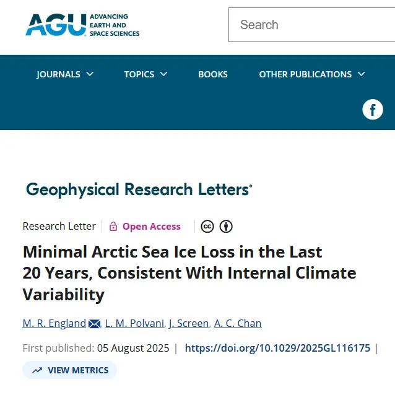Open the Geophysical Research Letters journal link

point(139,189)
